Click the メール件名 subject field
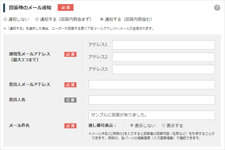 coord(152,115)
